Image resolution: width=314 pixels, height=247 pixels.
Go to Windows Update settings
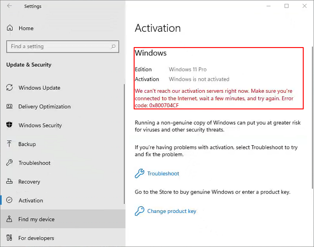tap(39, 88)
